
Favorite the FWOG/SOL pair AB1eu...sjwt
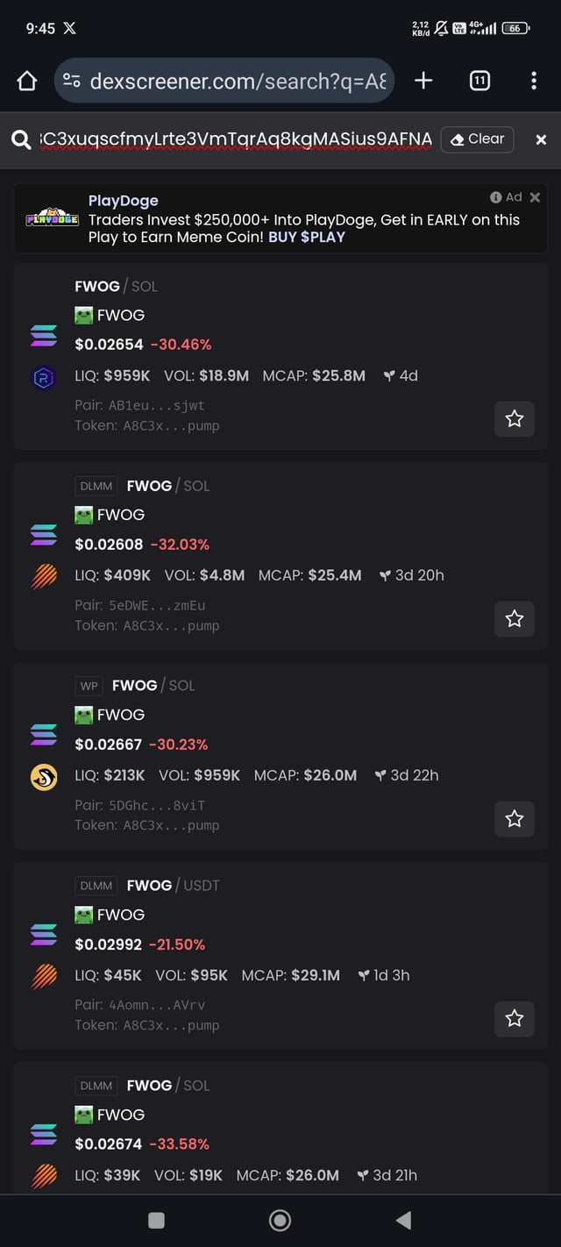tap(515, 419)
